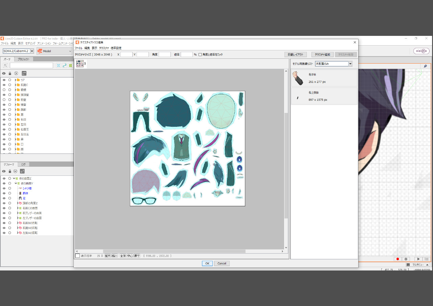This screenshot has width=433, height=306.
Task: Open the gear settings icon below canvas
Action: [x=406, y=259]
